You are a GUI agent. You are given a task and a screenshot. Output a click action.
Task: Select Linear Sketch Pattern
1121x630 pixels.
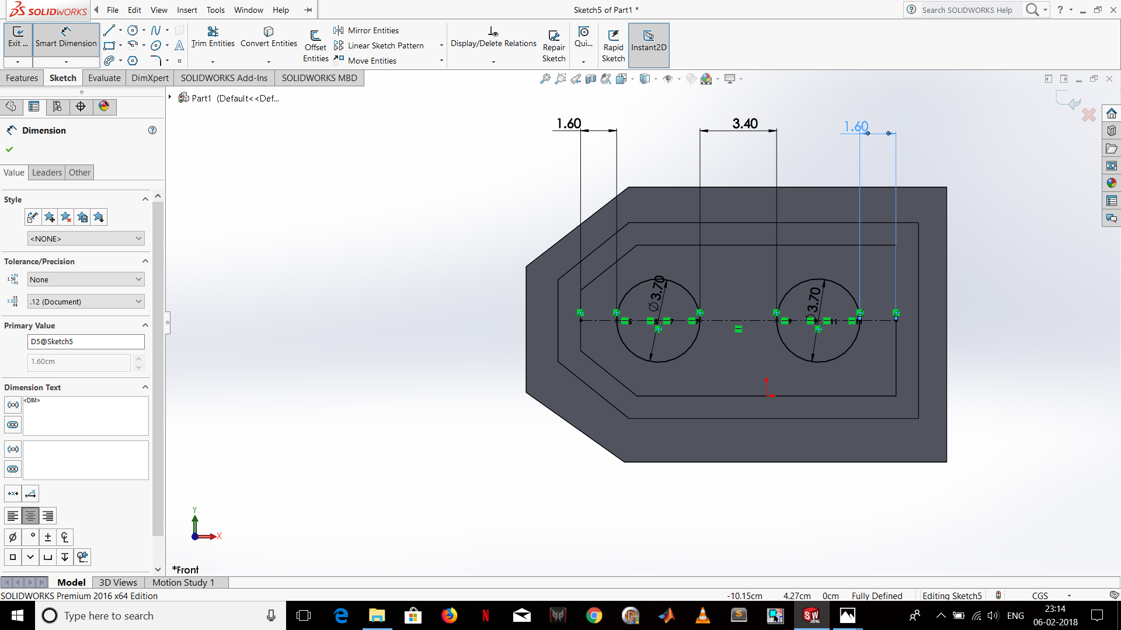(385, 45)
